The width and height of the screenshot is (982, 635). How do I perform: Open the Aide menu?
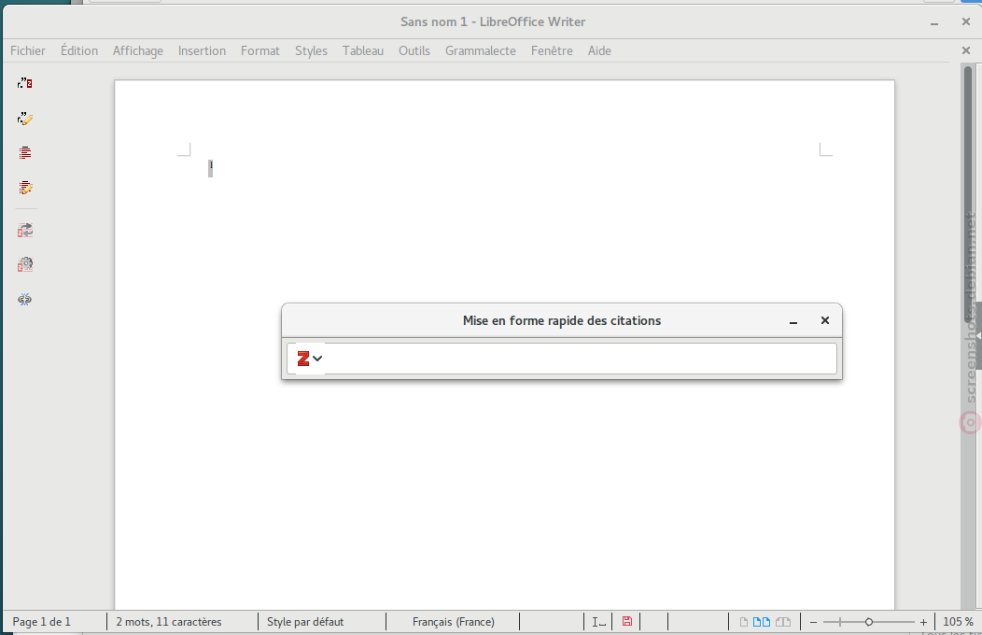[x=599, y=50]
